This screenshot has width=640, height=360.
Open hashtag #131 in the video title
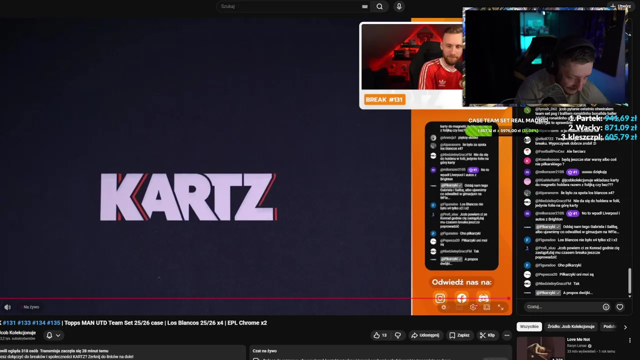point(9,323)
